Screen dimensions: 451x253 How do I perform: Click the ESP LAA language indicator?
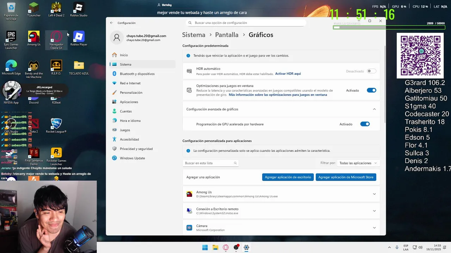[406, 247]
